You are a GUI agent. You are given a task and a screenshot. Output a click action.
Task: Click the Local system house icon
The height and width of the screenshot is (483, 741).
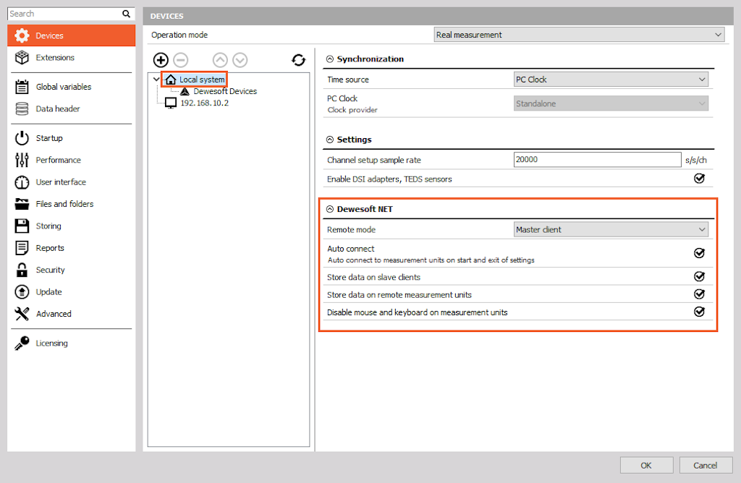pos(171,80)
